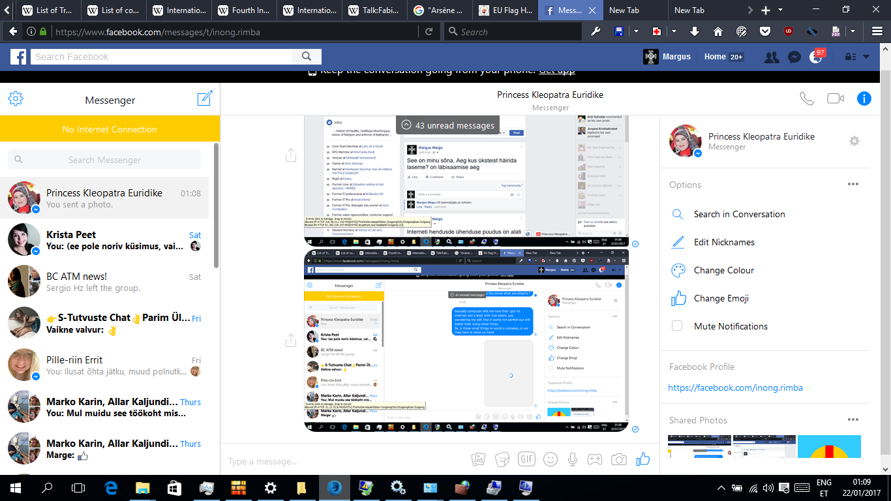
Task: Open Krista Peet conversation
Action: click(x=104, y=240)
